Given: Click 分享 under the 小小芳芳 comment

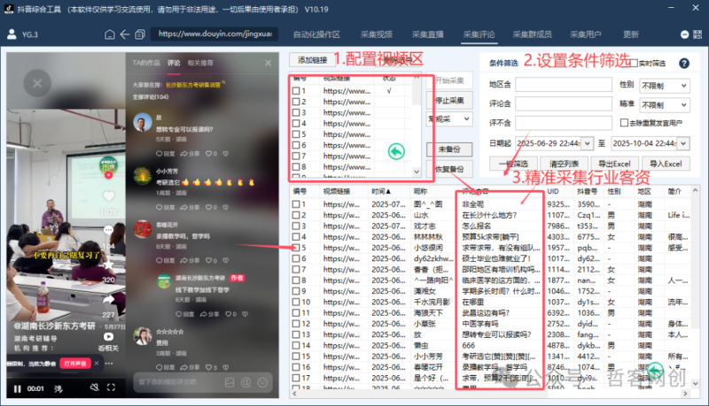Looking at the screenshot, I should click(190, 208).
